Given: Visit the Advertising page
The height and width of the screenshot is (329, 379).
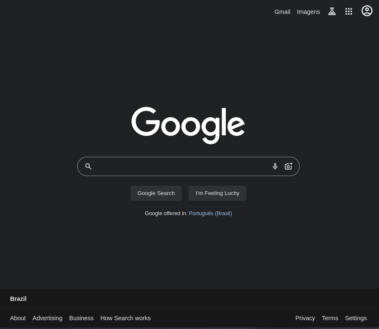Looking at the screenshot, I should pos(47,318).
